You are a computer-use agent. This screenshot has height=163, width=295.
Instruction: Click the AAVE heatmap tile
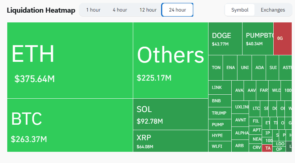pyautogui.click(x=250, y=90)
